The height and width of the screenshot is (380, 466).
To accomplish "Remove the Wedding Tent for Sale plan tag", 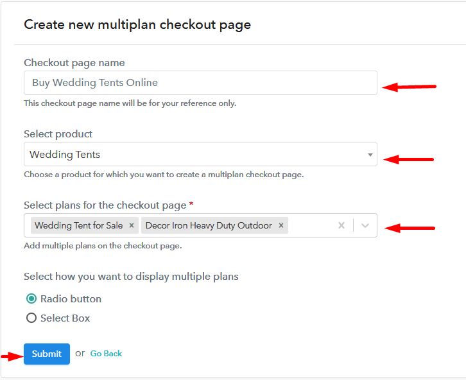I will click(132, 225).
